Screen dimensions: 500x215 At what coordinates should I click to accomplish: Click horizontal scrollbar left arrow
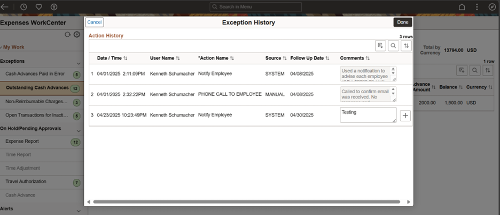coord(89,202)
